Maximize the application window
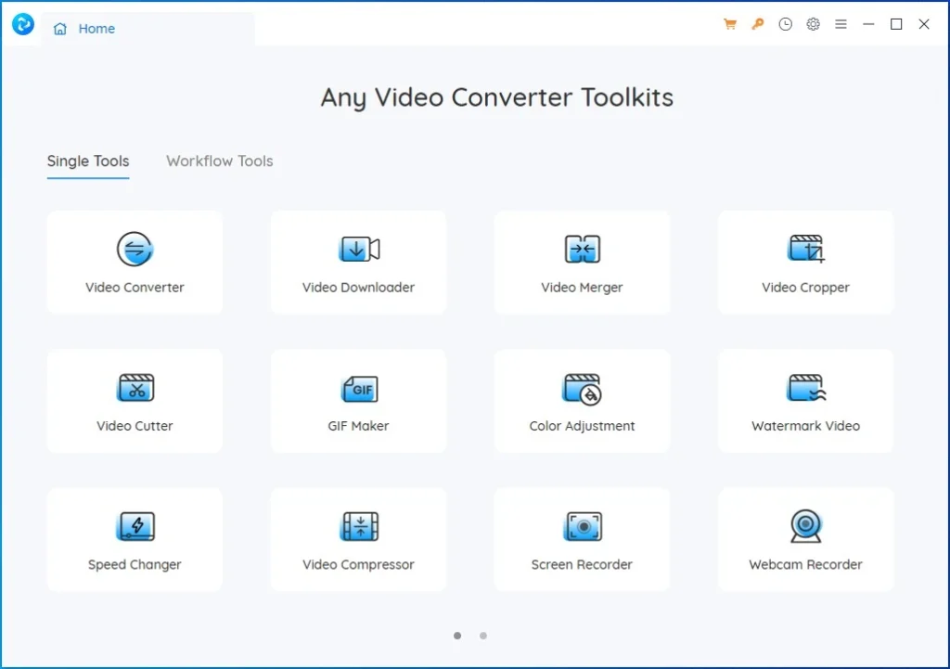The width and height of the screenshot is (950, 669). pos(896,24)
